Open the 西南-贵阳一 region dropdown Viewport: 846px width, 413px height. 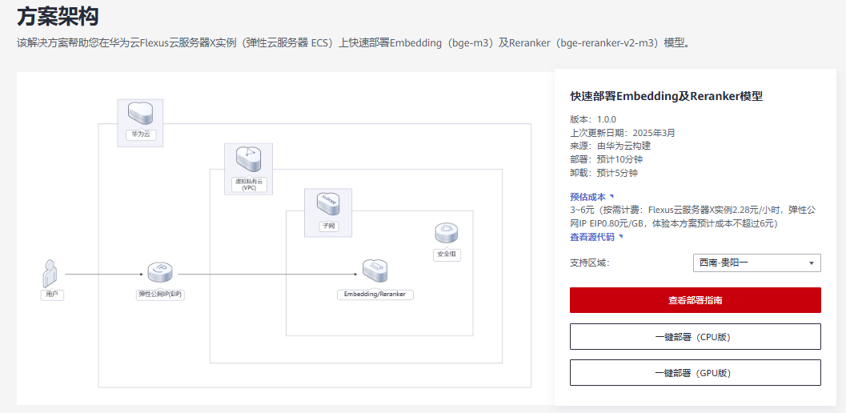[x=756, y=263]
